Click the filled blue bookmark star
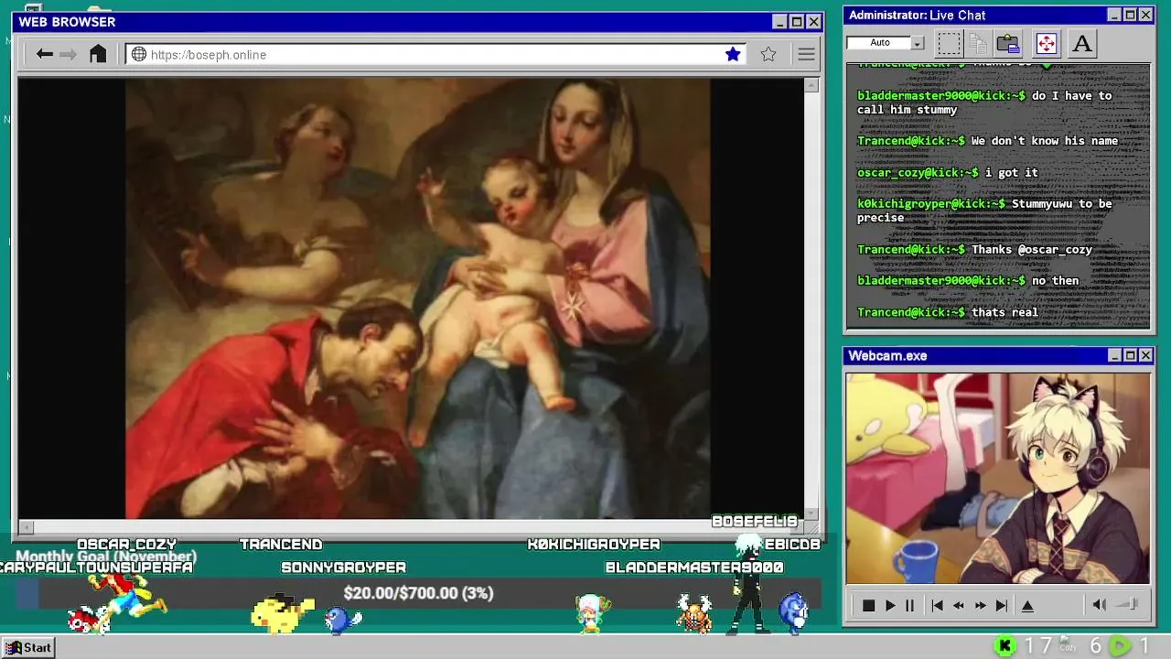This screenshot has width=1171, height=659. (733, 54)
